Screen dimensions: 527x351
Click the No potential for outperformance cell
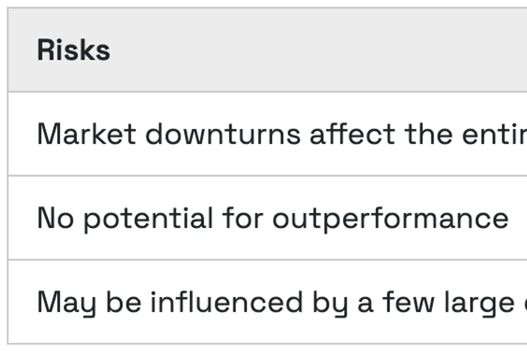272,218
